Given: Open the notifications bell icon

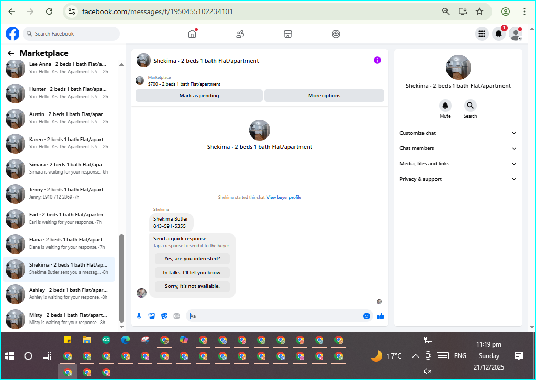Looking at the screenshot, I should pos(499,34).
